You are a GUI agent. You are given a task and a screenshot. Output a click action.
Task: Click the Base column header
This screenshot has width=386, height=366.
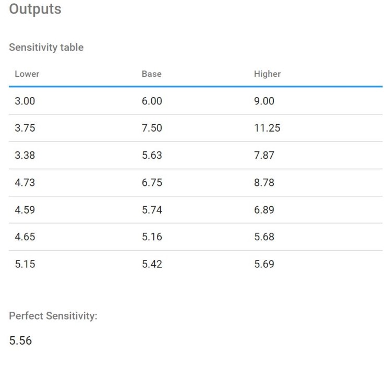151,74
